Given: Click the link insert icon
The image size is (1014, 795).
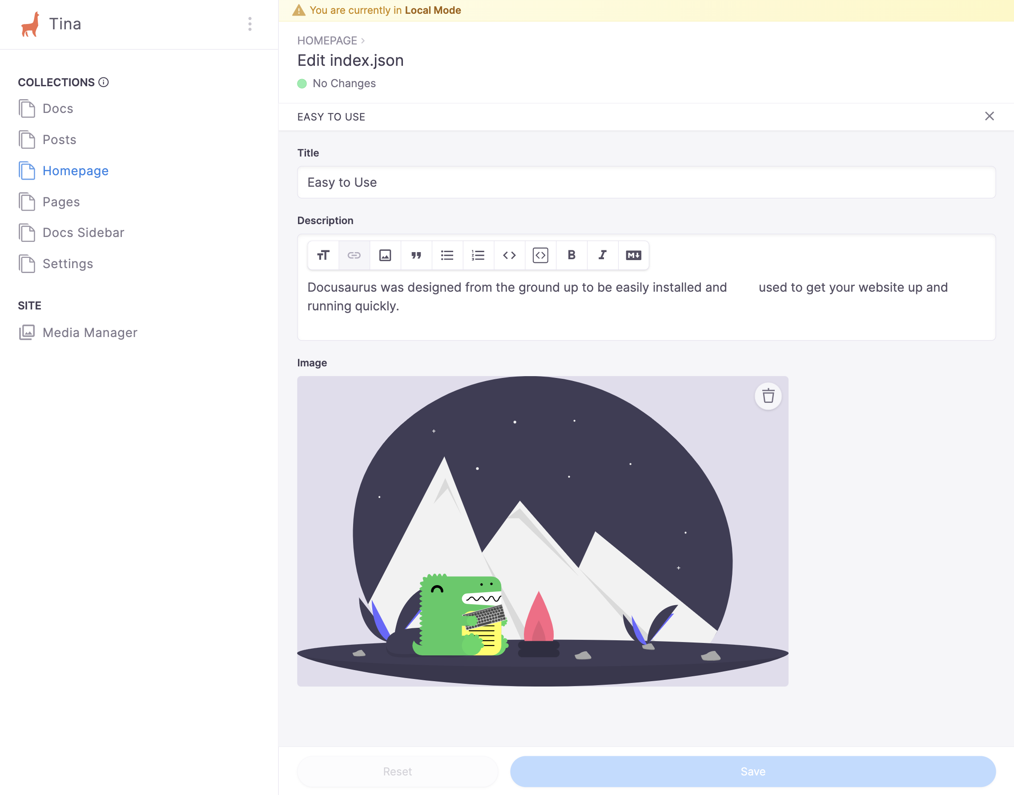Looking at the screenshot, I should pyautogui.click(x=355, y=255).
